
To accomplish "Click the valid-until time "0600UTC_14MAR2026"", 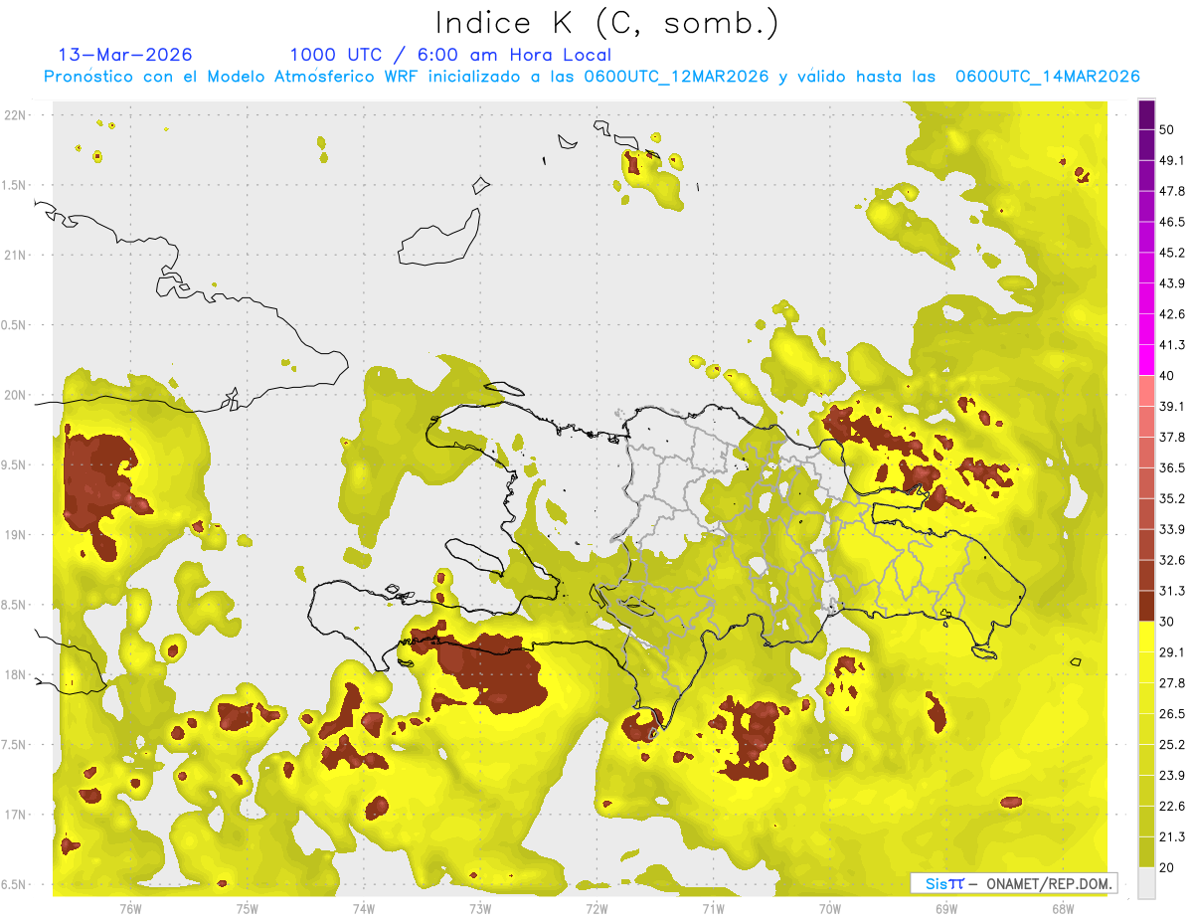I will [x=1047, y=77].
